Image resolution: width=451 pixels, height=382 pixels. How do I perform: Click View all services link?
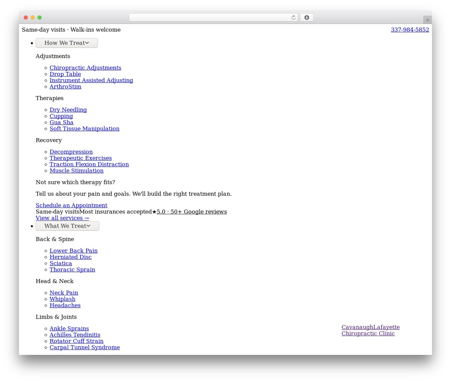62,218
